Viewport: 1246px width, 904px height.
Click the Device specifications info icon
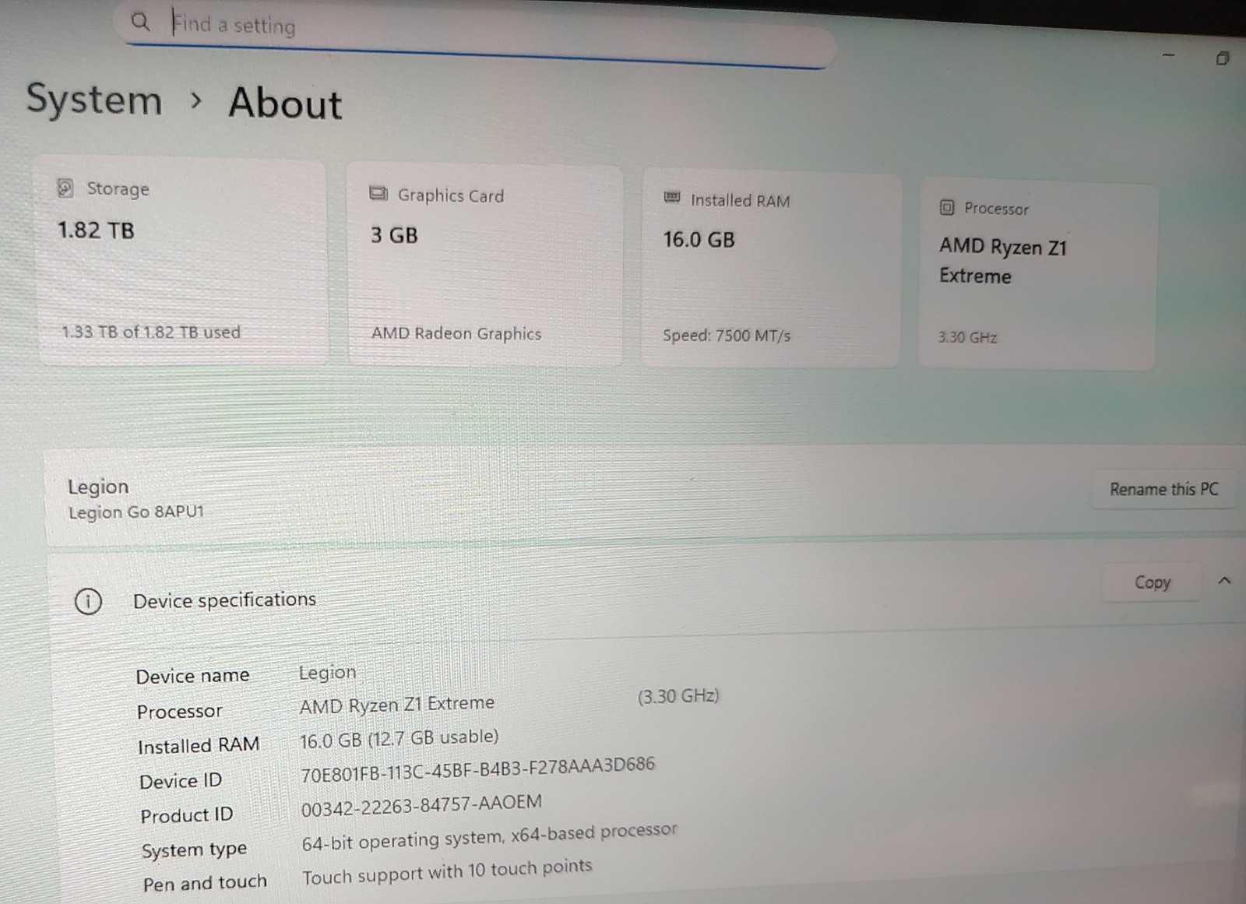[88, 601]
